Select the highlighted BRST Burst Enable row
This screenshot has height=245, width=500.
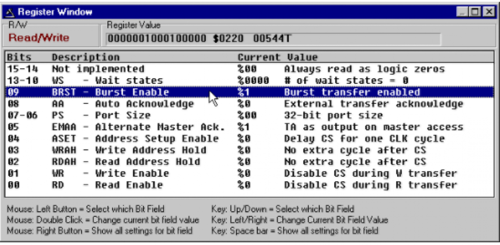tap(110, 92)
